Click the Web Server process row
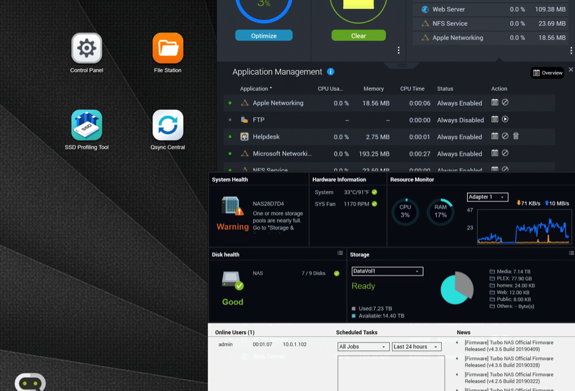Viewport: 575px width, 391px height. (491, 9)
